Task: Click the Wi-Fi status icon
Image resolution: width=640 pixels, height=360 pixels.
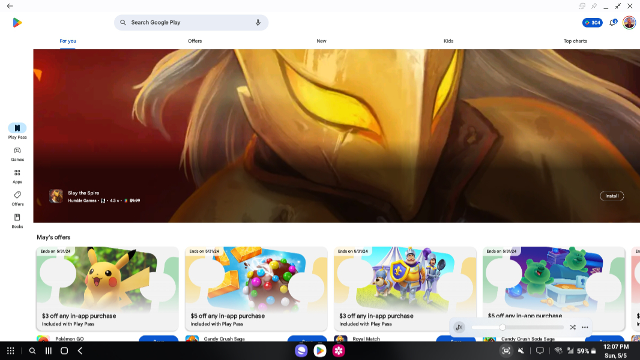Action: point(558,350)
